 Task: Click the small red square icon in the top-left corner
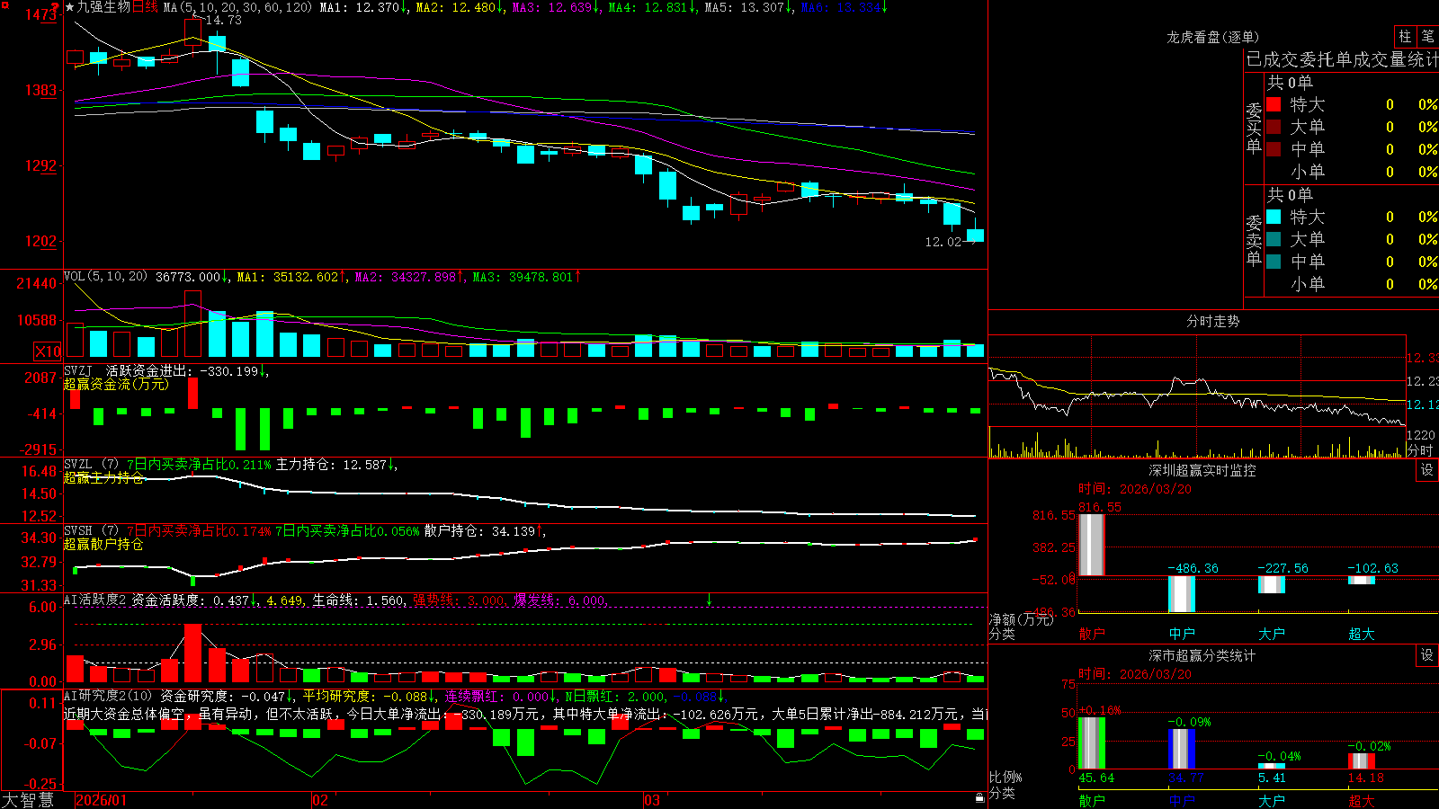pyautogui.click(x=4, y=4)
